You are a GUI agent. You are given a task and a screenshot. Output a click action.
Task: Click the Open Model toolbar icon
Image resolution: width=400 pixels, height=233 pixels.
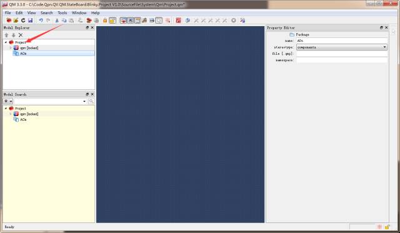[16, 21]
